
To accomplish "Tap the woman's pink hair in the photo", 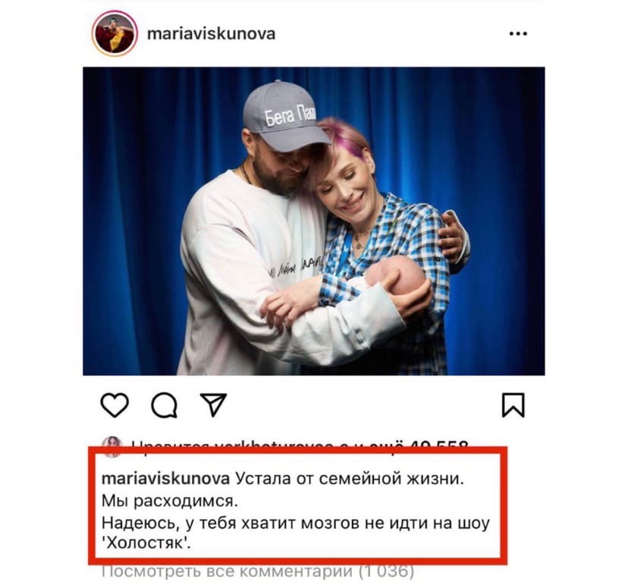I will (x=341, y=138).
